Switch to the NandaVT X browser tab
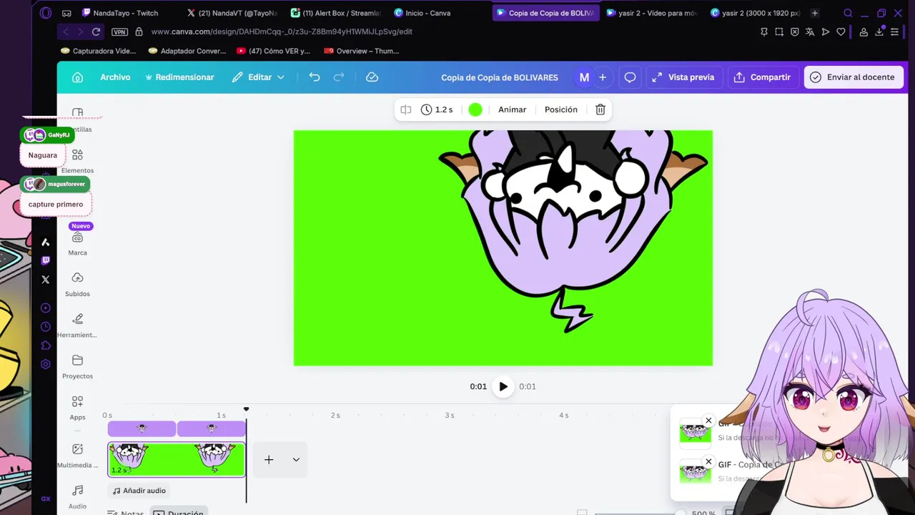This screenshot has width=915, height=515. [232, 13]
